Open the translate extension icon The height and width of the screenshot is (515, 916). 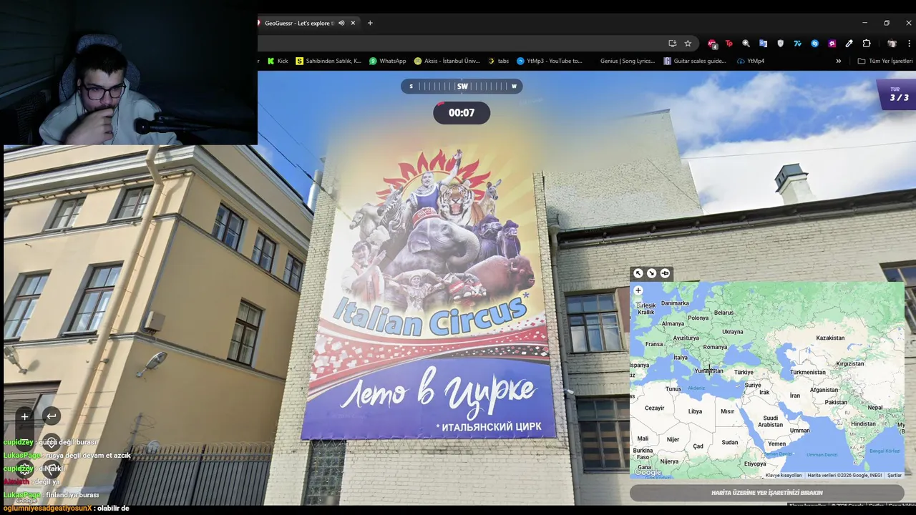click(x=764, y=44)
